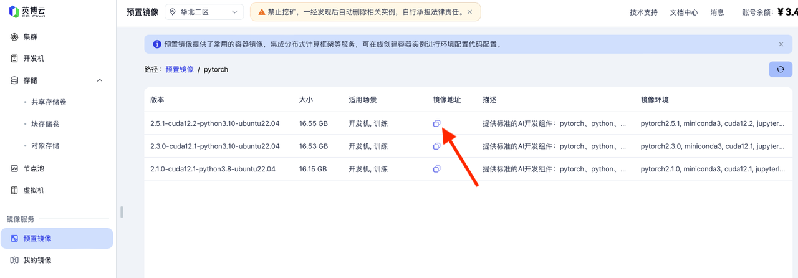Open 块存储卷 submenu item
The image size is (798, 278).
(x=45, y=124)
